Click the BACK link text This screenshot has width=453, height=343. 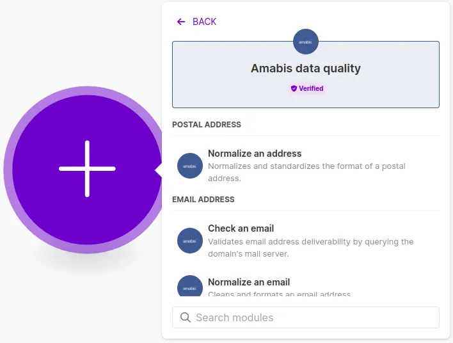205,22
